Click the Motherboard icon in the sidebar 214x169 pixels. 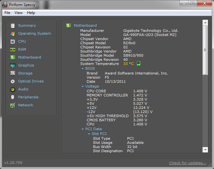click(13, 57)
